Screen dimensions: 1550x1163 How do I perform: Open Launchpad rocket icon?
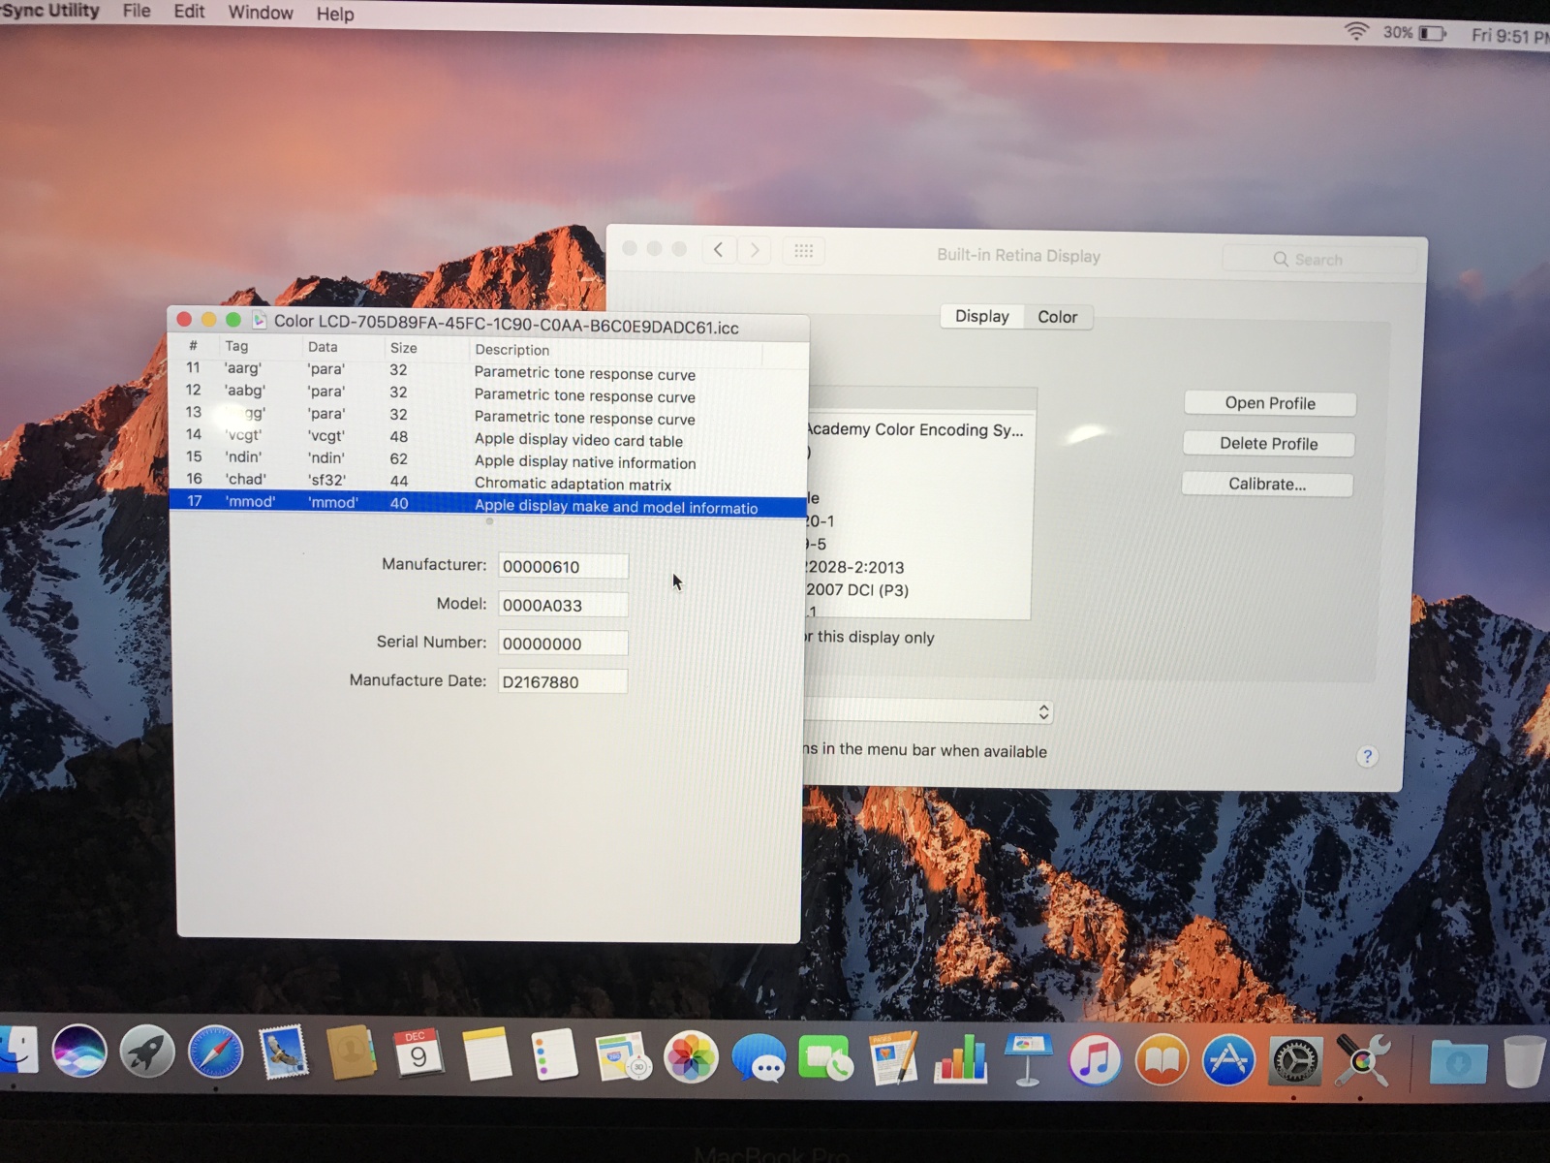pyautogui.click(x=147, y=1052)
